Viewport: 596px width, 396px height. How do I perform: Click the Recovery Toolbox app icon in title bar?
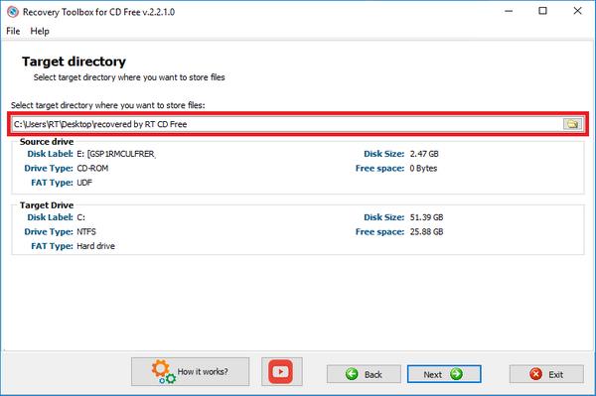(13, 12)
